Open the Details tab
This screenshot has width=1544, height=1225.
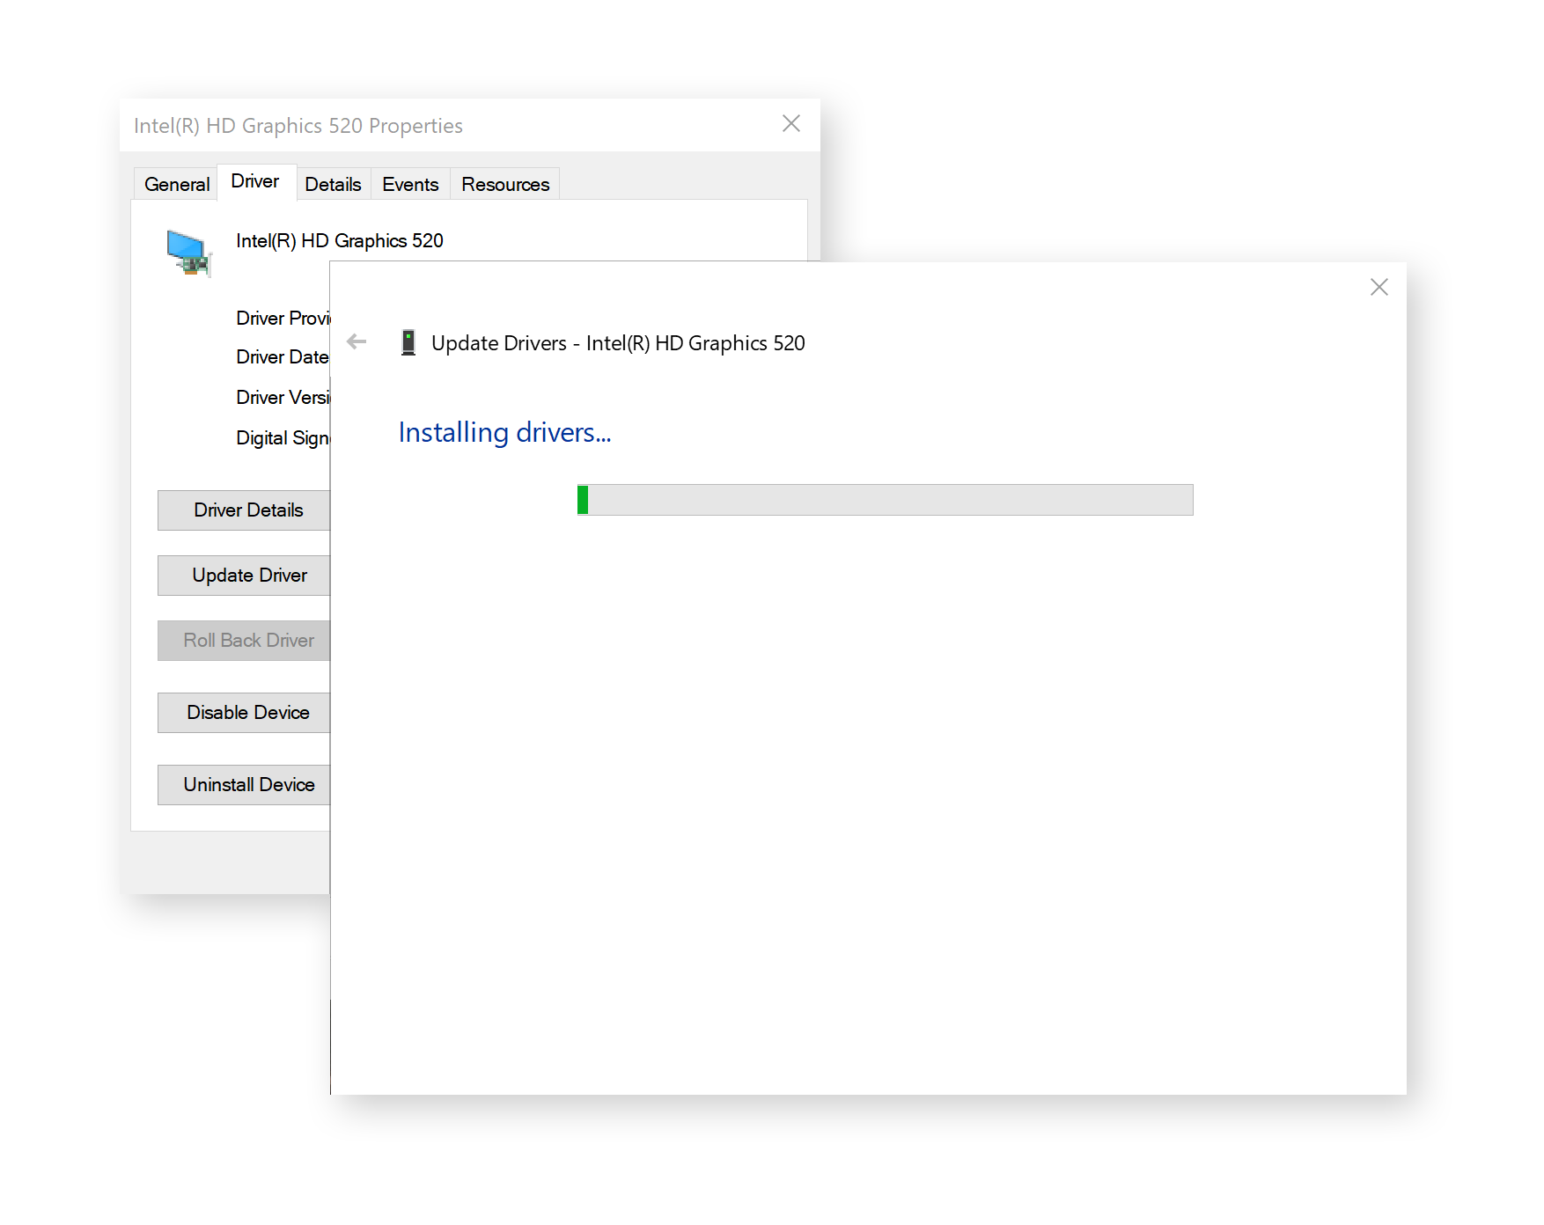333,184
